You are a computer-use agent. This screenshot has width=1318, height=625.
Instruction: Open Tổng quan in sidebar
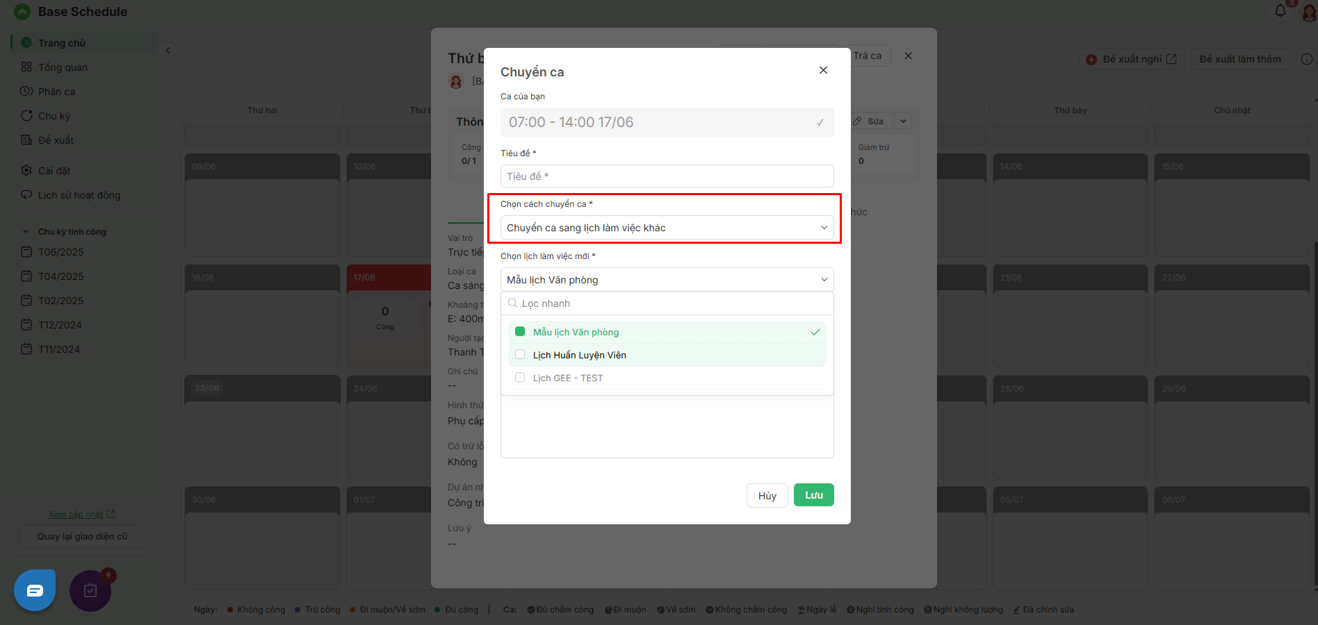[63, 67]
